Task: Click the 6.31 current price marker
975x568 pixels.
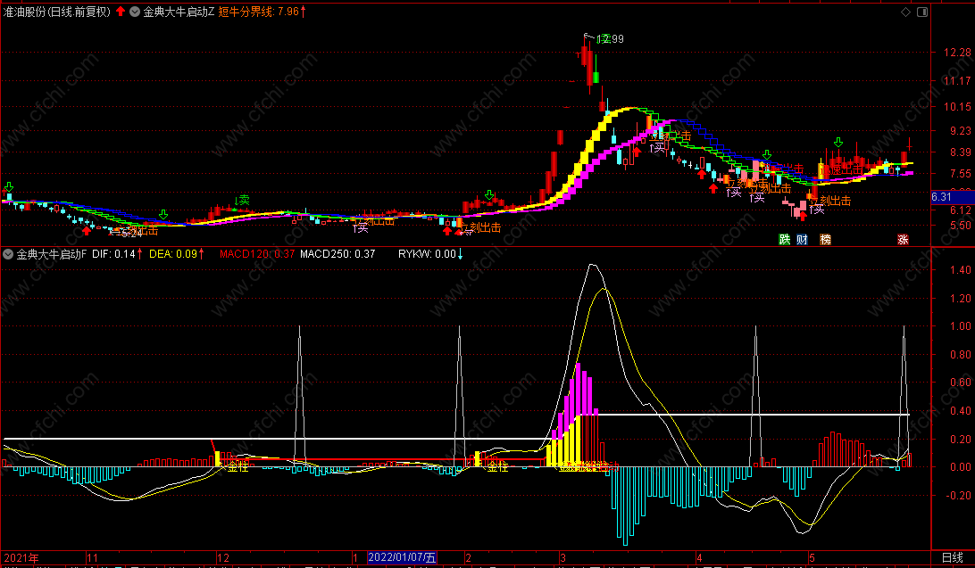Action: click(x=952, y=197)
